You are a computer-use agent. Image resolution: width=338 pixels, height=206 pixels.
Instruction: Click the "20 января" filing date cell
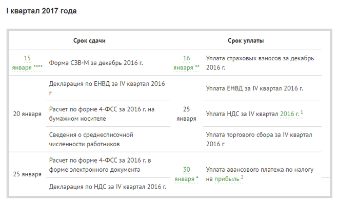pos(27,114)
